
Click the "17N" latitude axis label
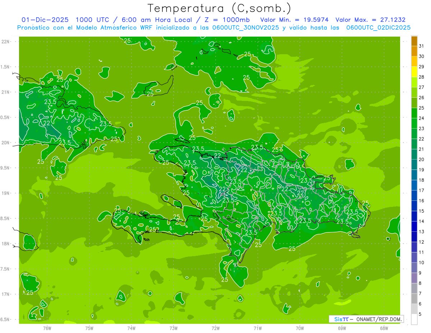(x=6, y=294)
